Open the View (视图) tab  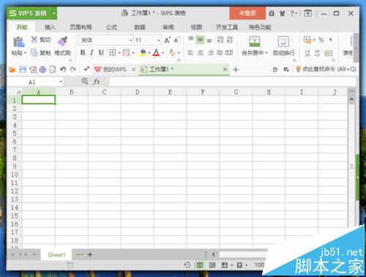point(196,27)
